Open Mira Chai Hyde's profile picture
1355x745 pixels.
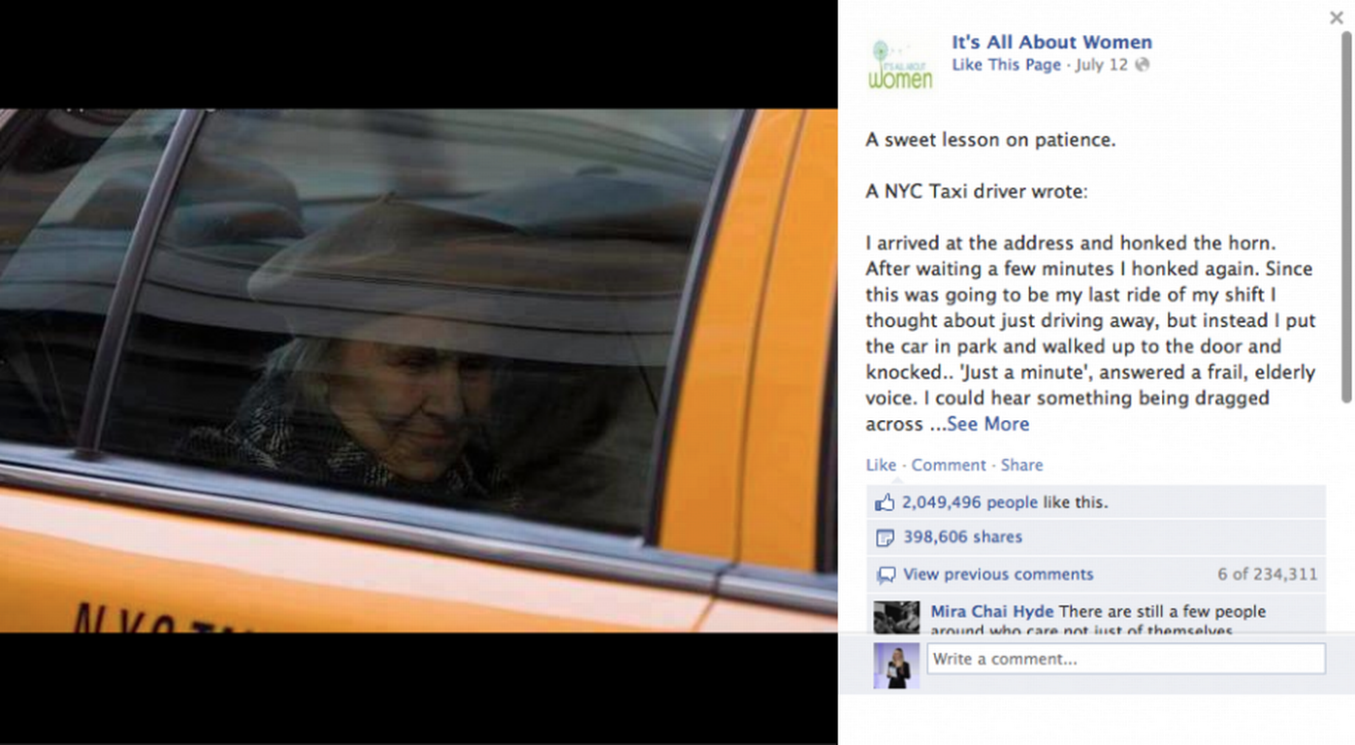click(x=896, y=617)
